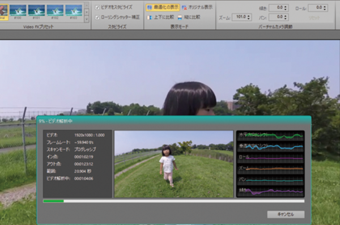Switch to オリジナル表示 view mode

[x=197, y=7]
